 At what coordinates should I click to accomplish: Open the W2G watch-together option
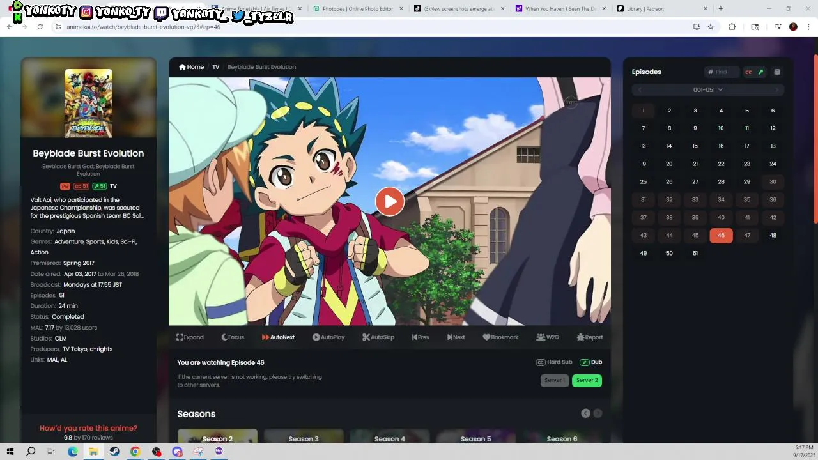(548, 337)
